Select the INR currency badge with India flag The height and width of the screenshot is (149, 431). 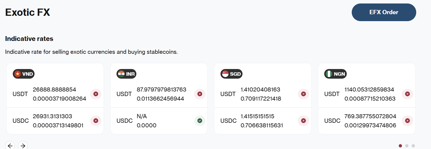pyautogui.click(x=126, y=74)
